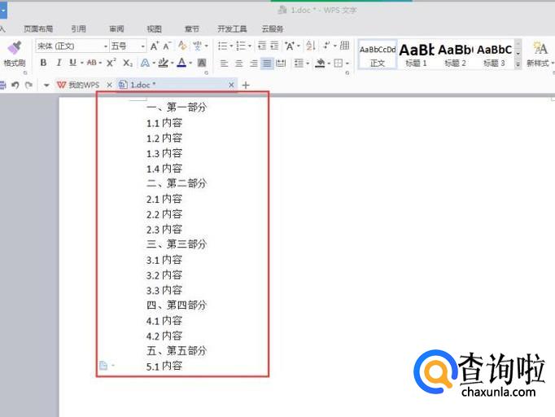Open the 页面布局 ribbon tab

tap(38, 29)
